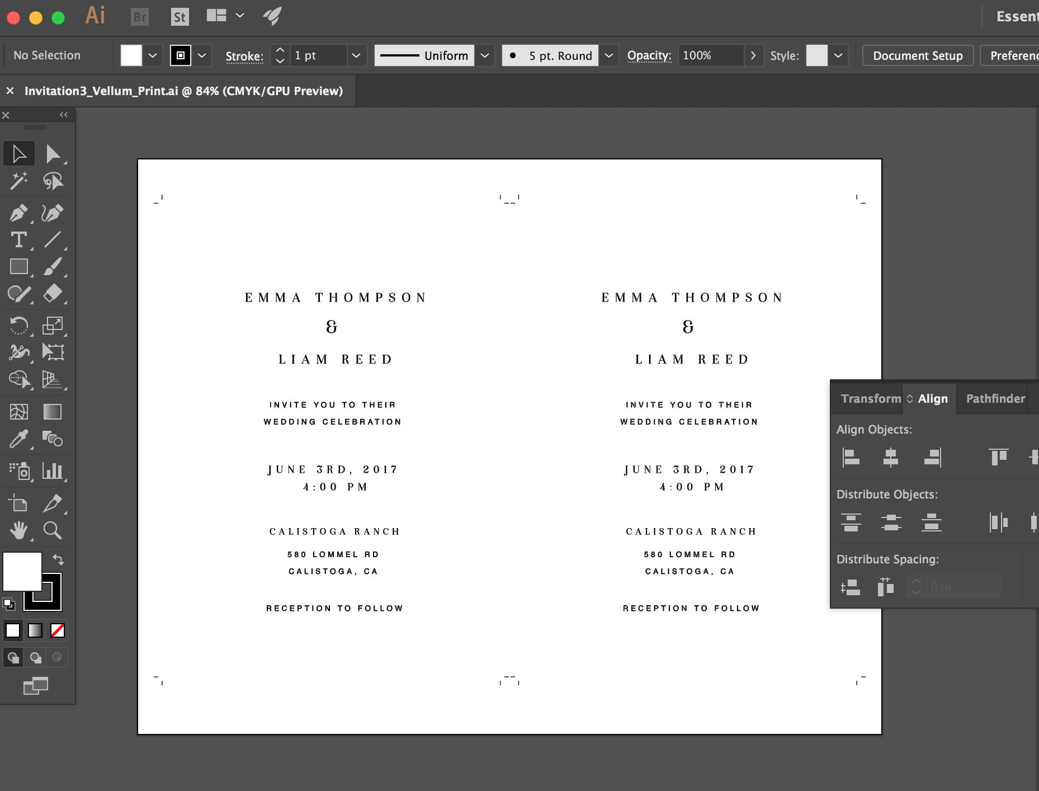This screenshot has width=1039, height=791.
Task: Set paint mode to solid Color
Action: click(13, 630)
